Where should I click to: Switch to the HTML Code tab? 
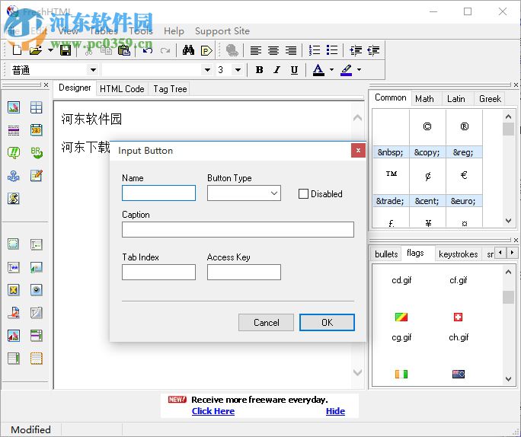(122, 88)
